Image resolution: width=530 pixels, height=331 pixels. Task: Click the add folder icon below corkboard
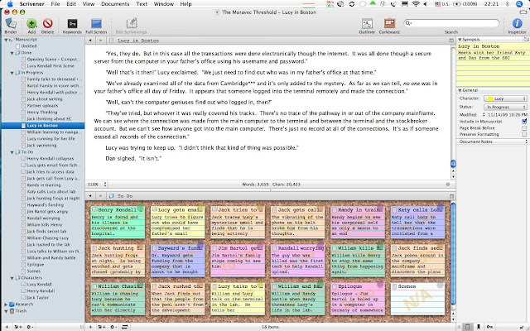pyautogui.click(x=101, y=327)
